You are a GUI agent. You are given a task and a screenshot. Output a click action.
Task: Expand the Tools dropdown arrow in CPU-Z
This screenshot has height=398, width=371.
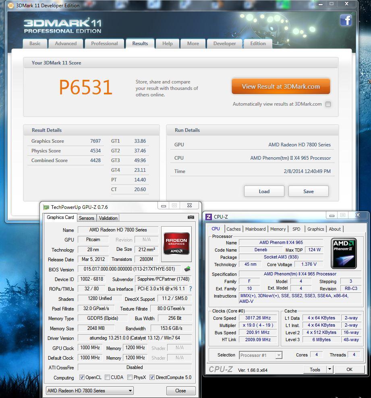click(330, 369)
